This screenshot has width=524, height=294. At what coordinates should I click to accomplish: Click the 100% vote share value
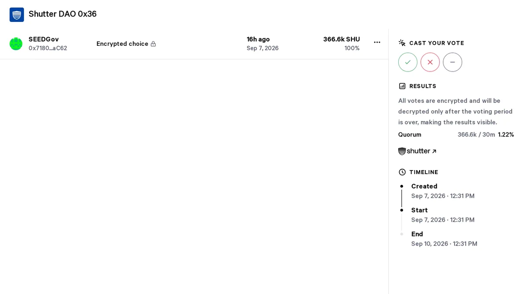pos(352,48)
